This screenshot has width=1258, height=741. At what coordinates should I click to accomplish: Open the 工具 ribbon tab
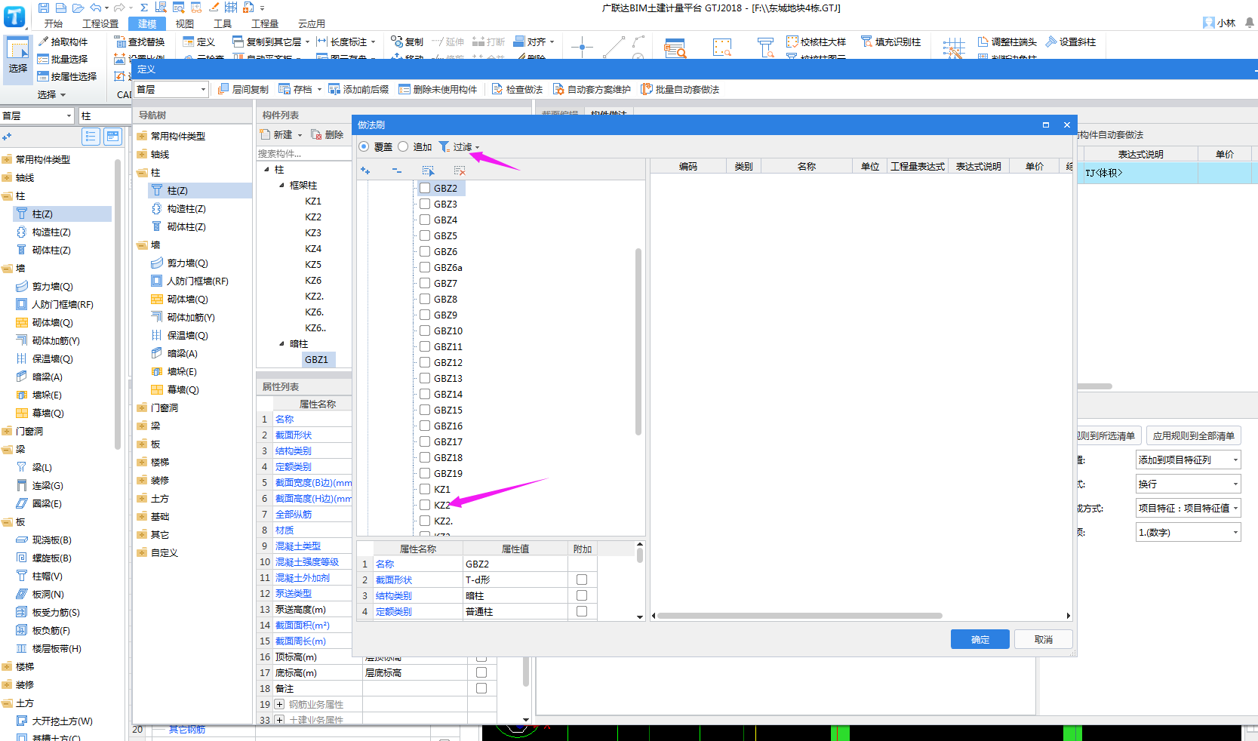223,23
